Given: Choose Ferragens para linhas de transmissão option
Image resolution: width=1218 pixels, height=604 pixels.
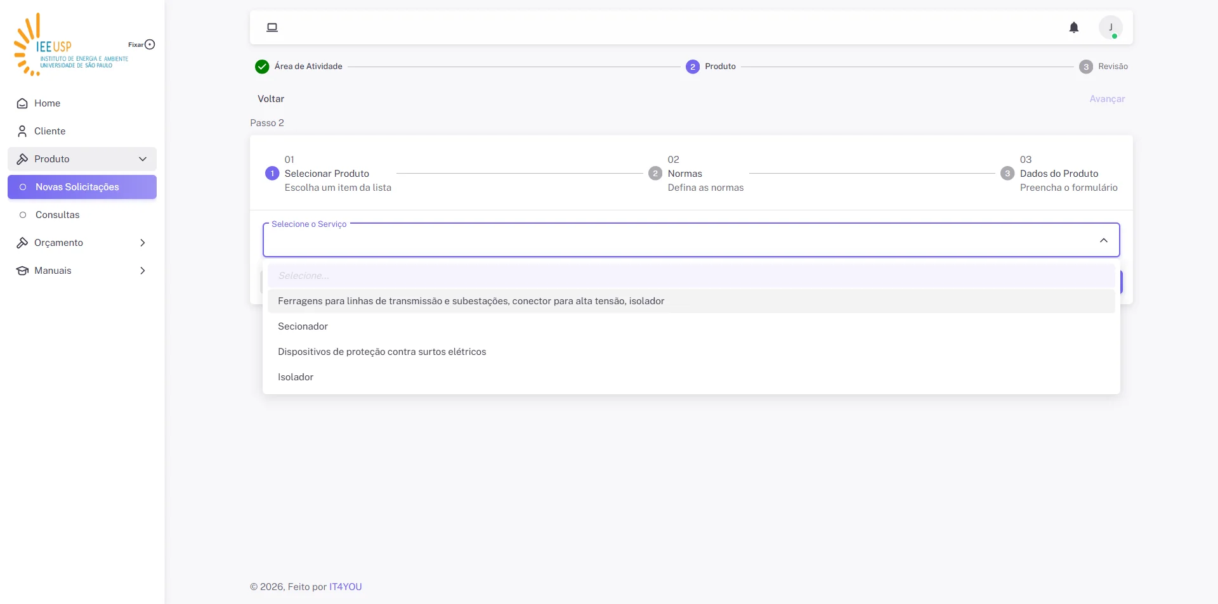Looking at the screenshot, I should 691,301.
